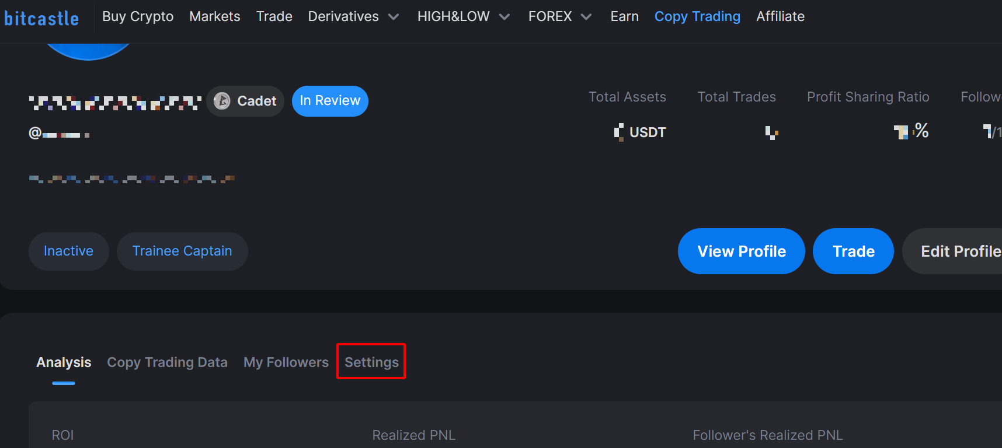
Task: Expand the FOREX dropdown chevron
Action: 586,17
